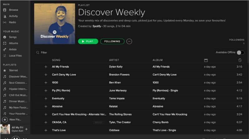
Task: Go to Albums under Your Music
Action: (x=13, y=43)
